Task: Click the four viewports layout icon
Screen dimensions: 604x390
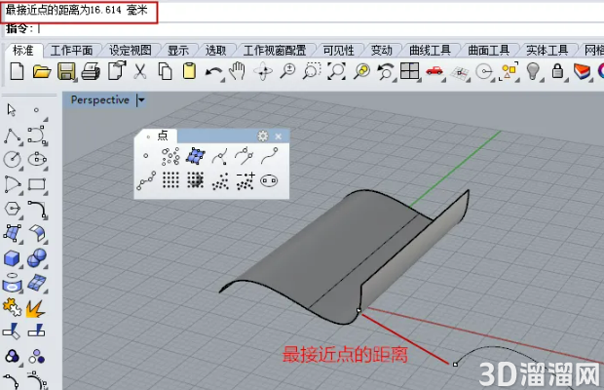Action: tap(409, 71)
